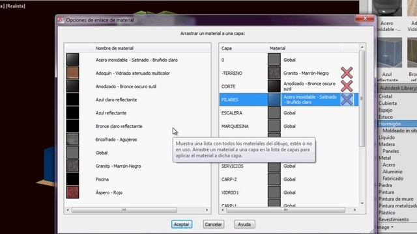Click Anodizado - Bronce oscuro sutil material name
417x234 pixels.
126,86
